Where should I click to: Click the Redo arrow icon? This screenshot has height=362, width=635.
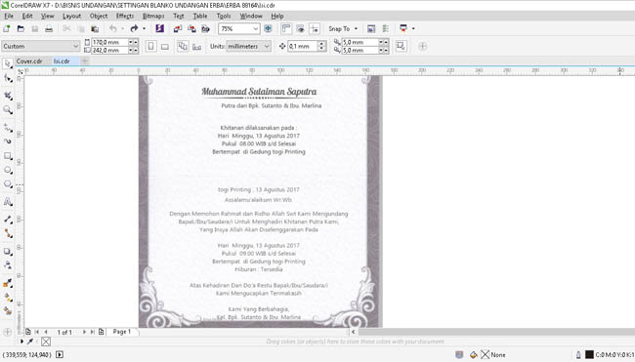click(134, 28)
